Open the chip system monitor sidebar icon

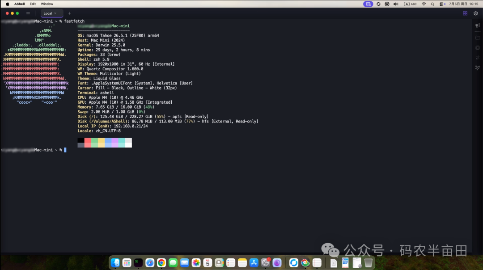tap(478, 48)
